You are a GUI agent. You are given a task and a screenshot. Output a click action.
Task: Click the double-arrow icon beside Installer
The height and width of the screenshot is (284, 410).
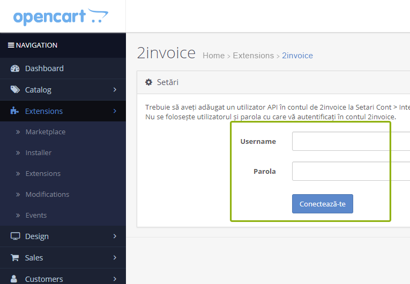pyautogui.click(x=18, y=153)
